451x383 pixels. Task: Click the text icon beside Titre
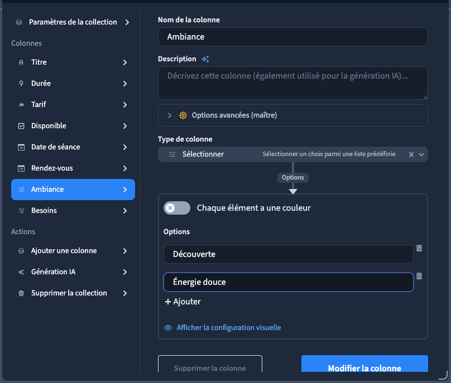tap(21, 62)
